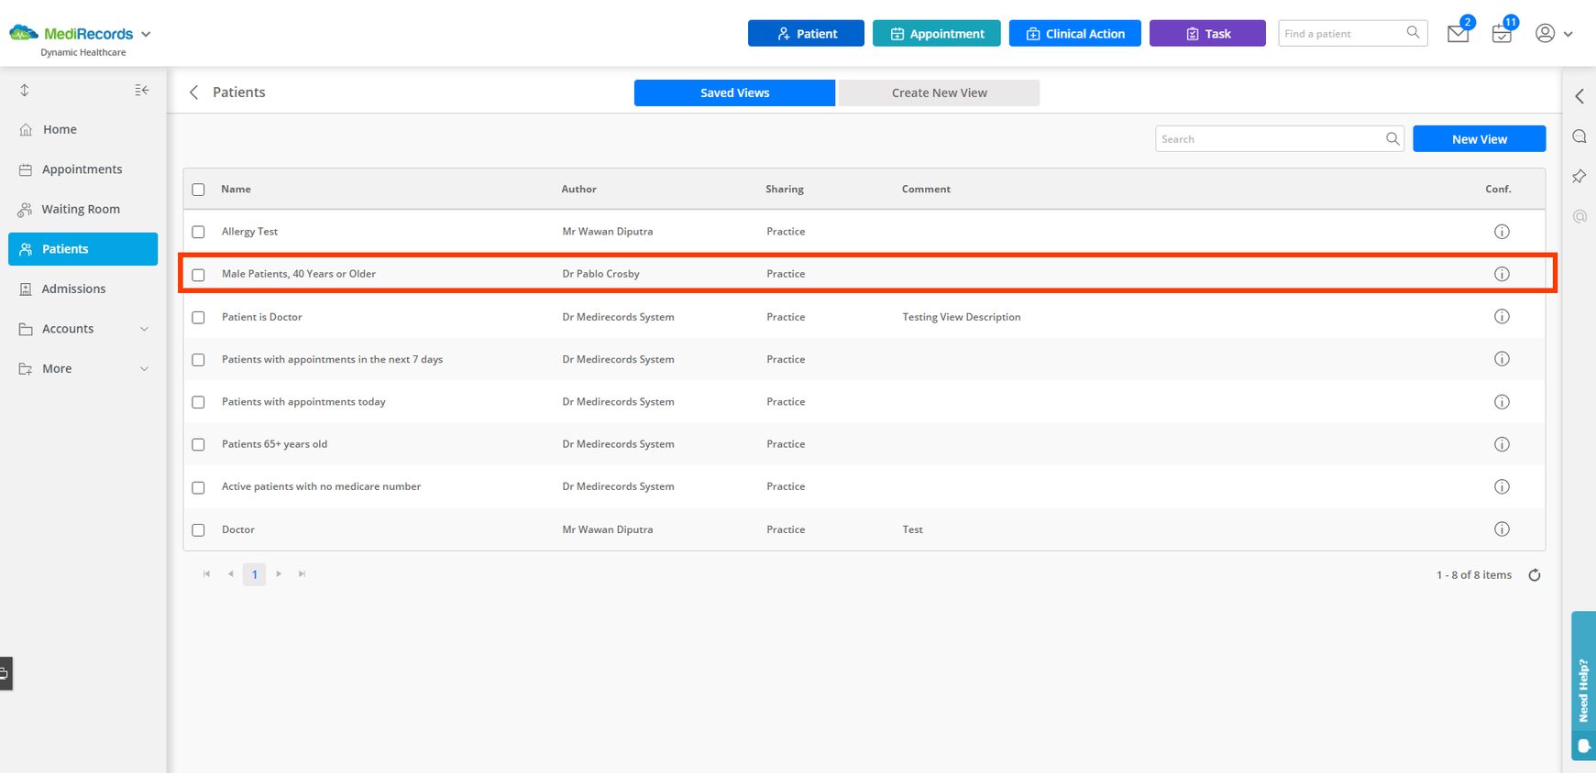Open the mail inbox icon
Screen dimensions: 1596x773
pyautogui.click(x=1458, y=34)
